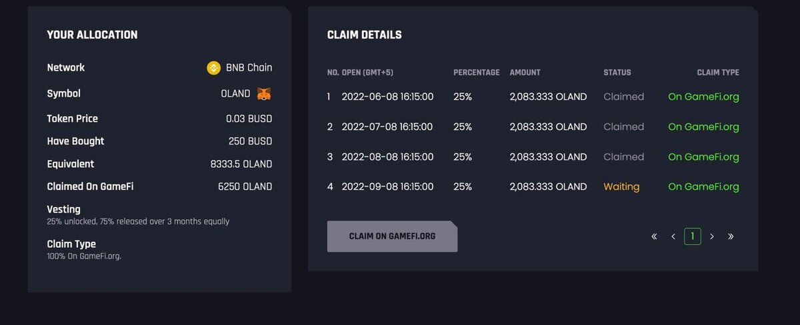
Task: Click the 8333.5 OLAND equivalent value
Action: pyautogui.click(x=241, y=164)
